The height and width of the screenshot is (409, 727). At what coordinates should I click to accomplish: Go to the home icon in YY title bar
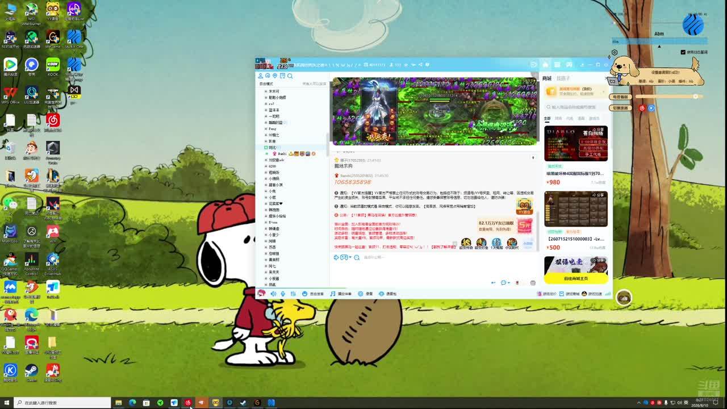(545, 65)
